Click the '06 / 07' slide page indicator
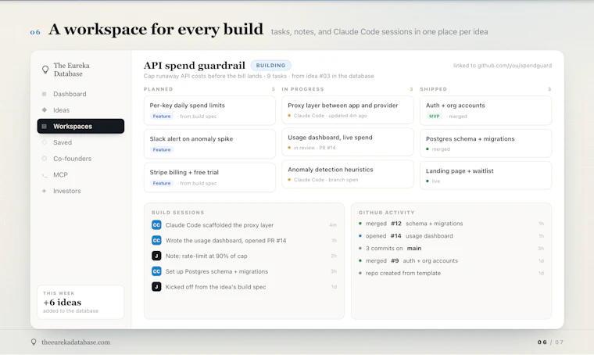This screenshot has width=594, height=355. pos(550,342)
